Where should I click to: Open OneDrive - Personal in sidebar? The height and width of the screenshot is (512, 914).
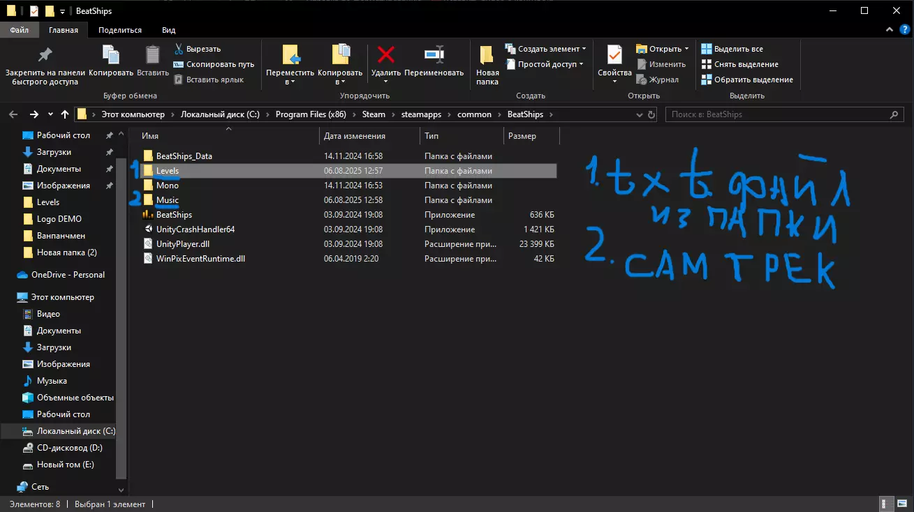[x=68, y=275]
